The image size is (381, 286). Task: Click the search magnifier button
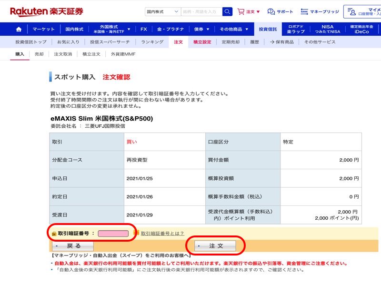tap(227, 11)
